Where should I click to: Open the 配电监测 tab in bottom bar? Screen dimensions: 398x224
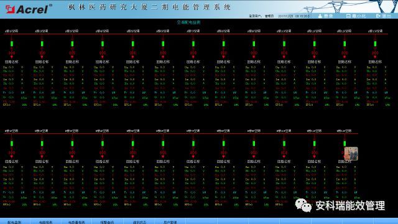tap(14, 222)
